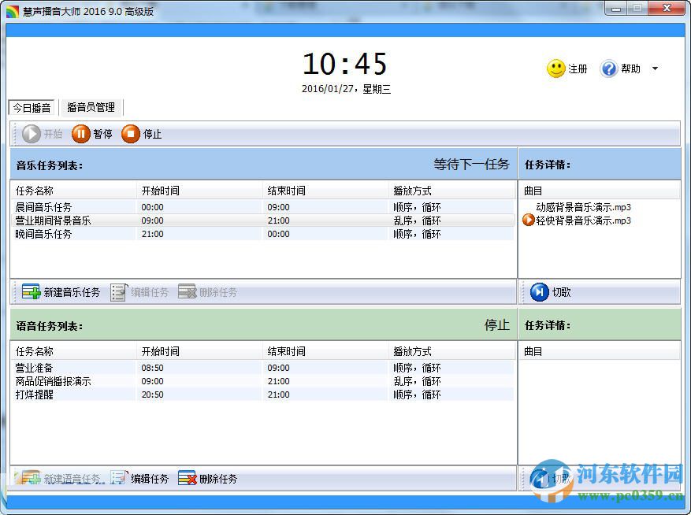Image resolution: width=691 pixels, height=515 pixels.
Task: Create a voice task with 新建语音任务 icon
Action: pos(32,477)
